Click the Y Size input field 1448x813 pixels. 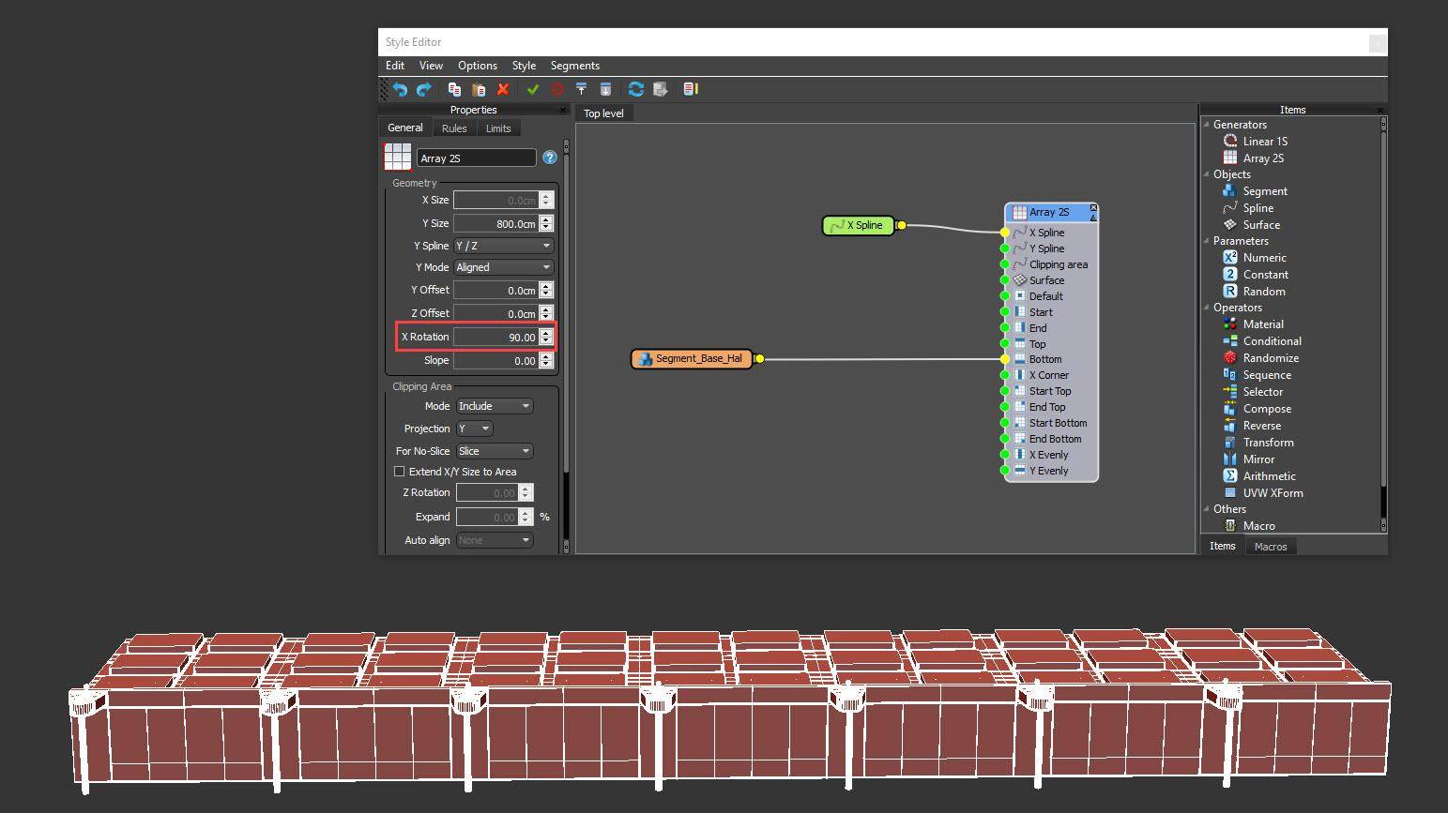click(x=497, y=223)
